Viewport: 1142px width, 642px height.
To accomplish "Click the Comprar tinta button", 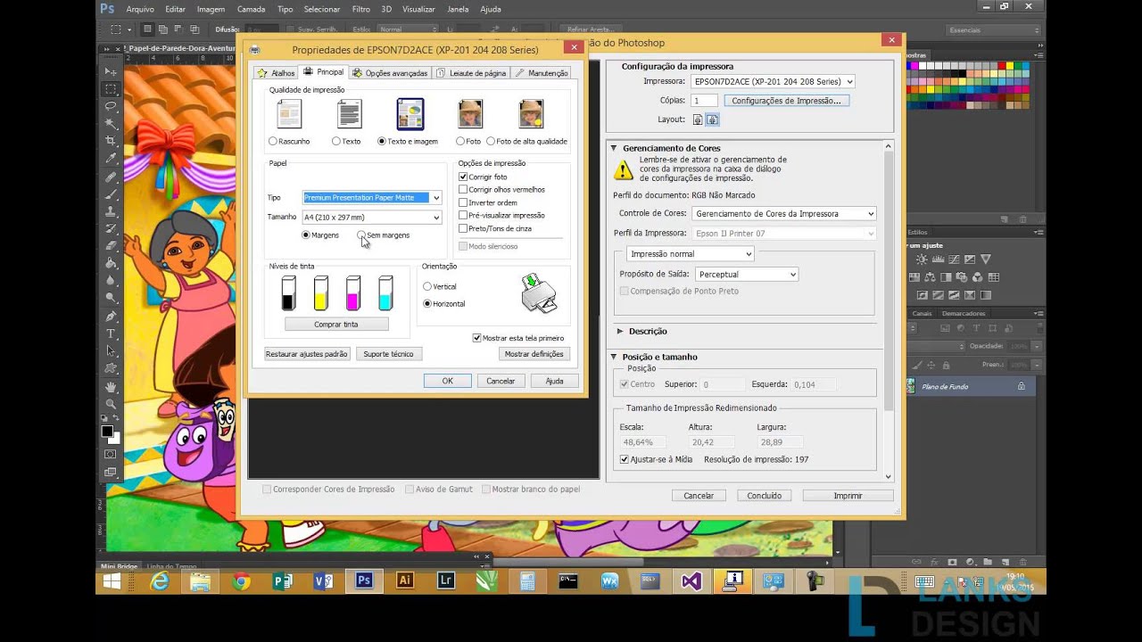I will point(336,325).
